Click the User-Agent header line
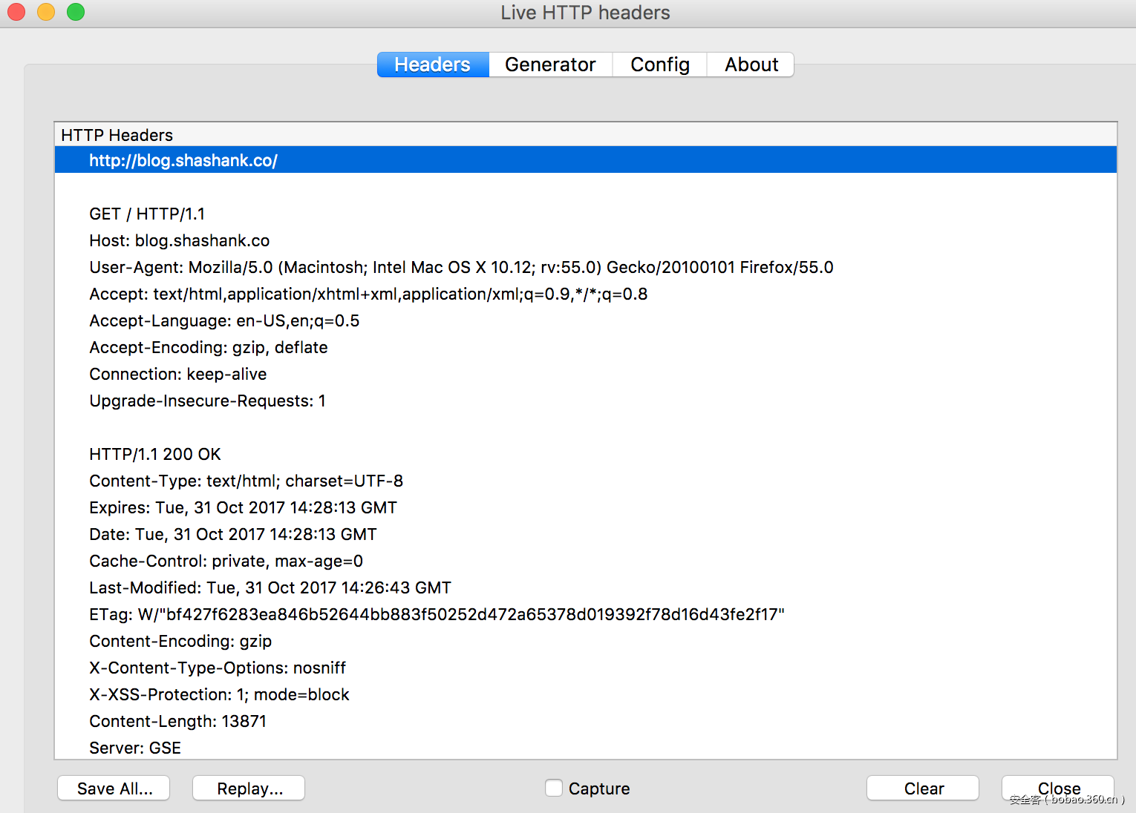This screenshot has width=1136, height=813. coord(460,267)
